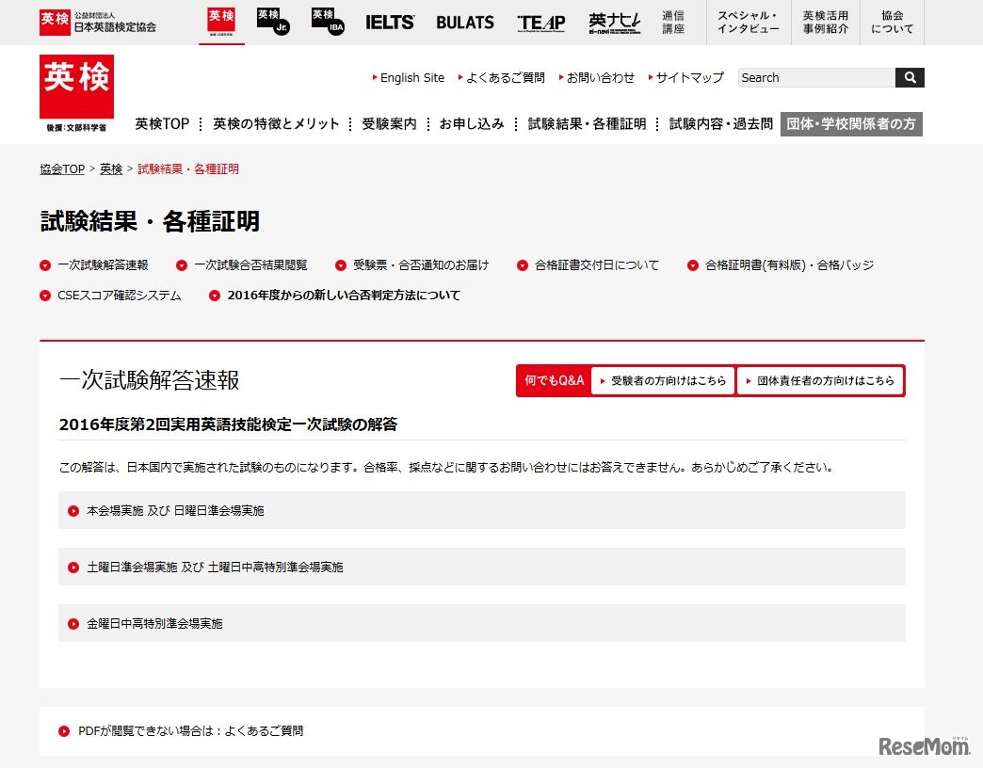Open 英ナビ via its logo

click(614, 22)
